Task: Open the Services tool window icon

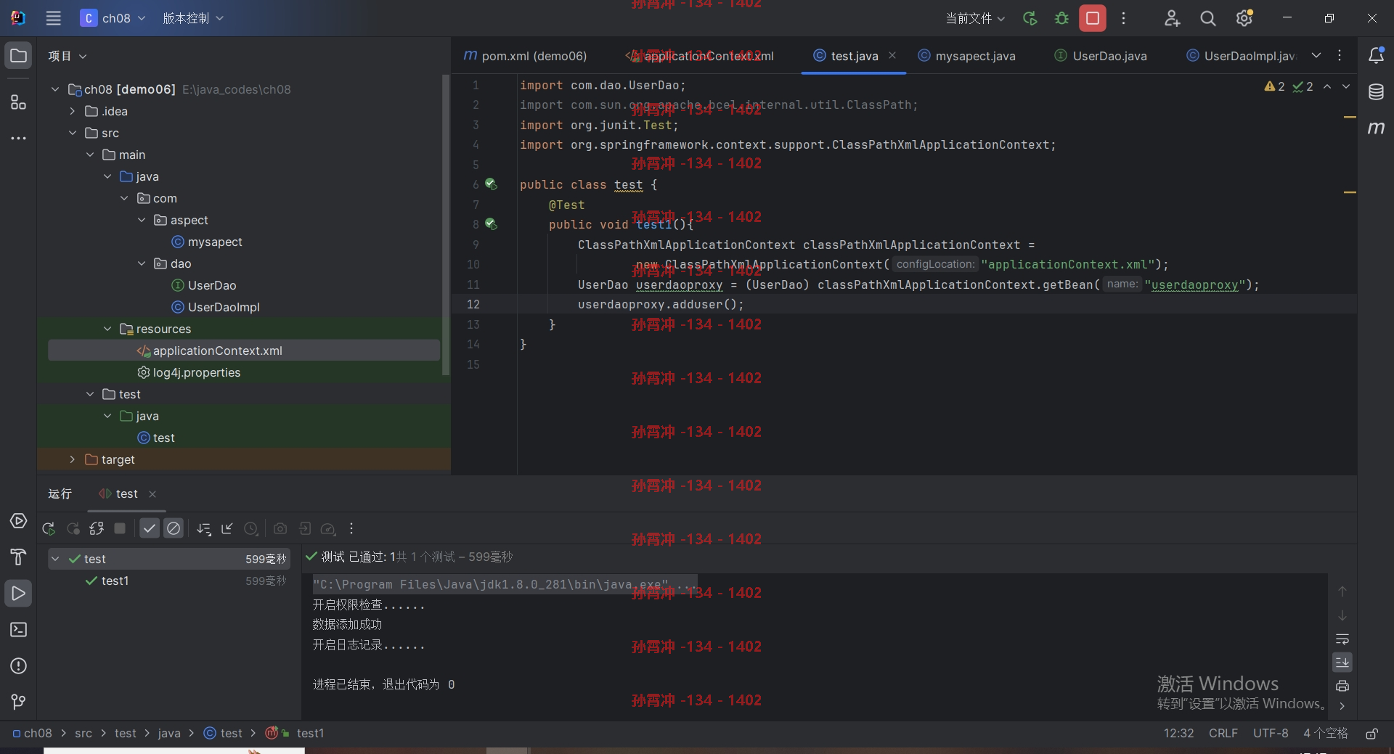Action: [x=18, y=521]
